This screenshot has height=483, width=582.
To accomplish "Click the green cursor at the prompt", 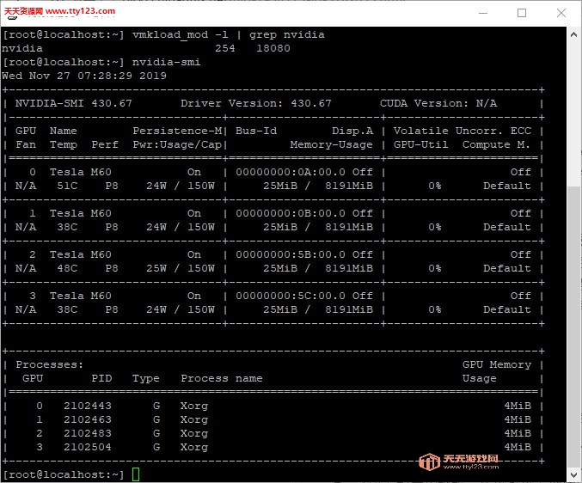I will [136, 474].
